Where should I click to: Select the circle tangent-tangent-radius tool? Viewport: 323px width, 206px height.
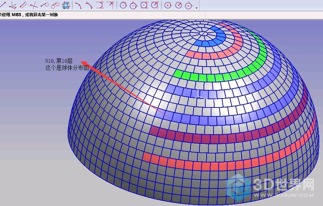click(x=155, y=5)
